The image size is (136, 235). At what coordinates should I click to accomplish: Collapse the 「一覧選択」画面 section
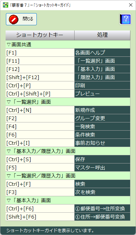(x=9, y=102)
